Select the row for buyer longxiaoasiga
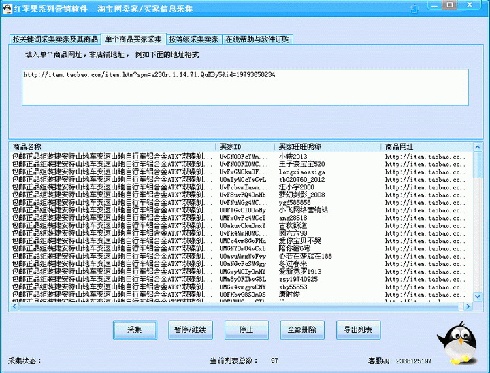Screen dimensions: 490x373 (x=242, y=172)
